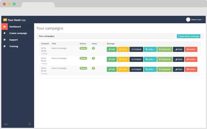View Stats button of third campaign row
Image resolution: width=207 pixels, height=129 pixels.
coord(179,69)
